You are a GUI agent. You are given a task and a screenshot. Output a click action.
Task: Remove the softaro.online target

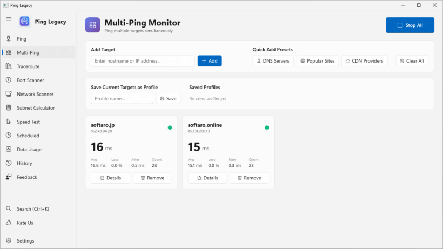pos(249,178)
